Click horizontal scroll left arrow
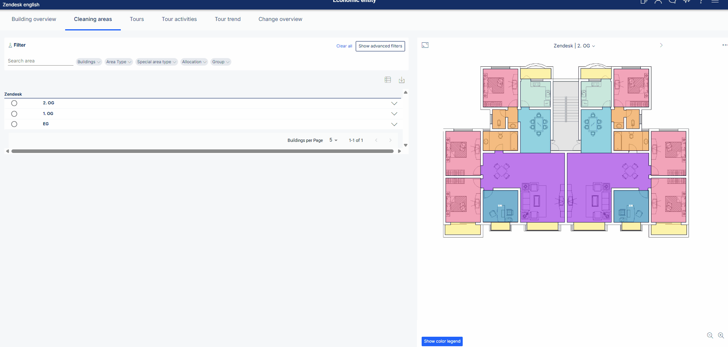 pyautogui.click(x=8, y=151)
